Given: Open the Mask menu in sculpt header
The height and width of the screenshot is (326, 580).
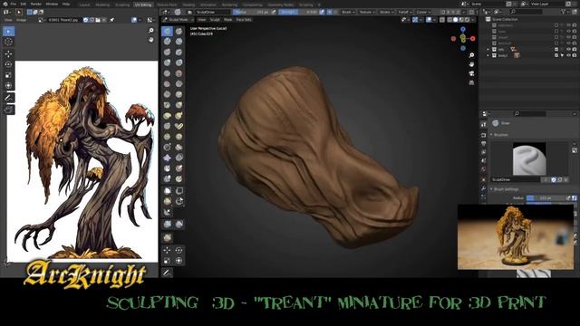Looking at the screenshot, I should click(x=227, y=20).
